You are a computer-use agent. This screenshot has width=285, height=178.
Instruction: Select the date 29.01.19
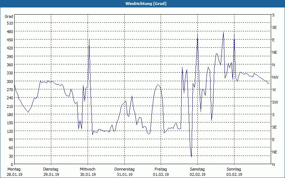(51, 174)
